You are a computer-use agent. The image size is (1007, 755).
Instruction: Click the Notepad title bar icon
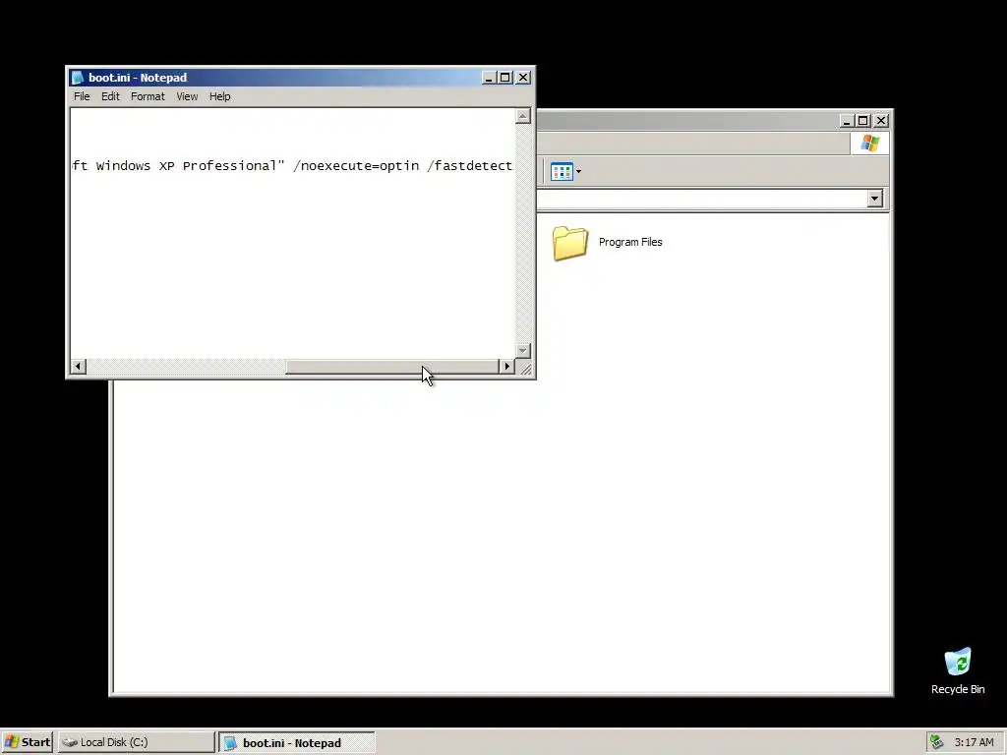78,77
